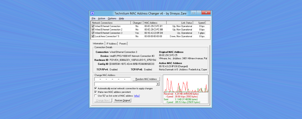
Task: Click the 1 gbps speed cell
Action: pos(201,33)
